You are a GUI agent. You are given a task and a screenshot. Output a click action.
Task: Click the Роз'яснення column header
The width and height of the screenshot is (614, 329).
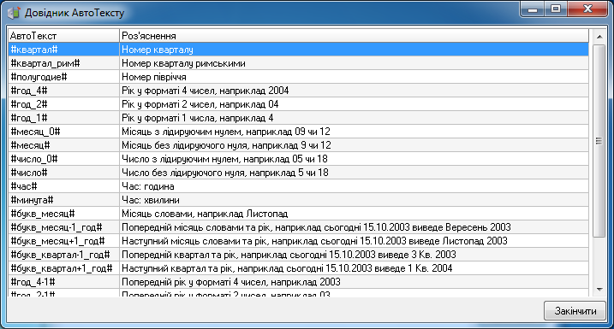(354, 36)
